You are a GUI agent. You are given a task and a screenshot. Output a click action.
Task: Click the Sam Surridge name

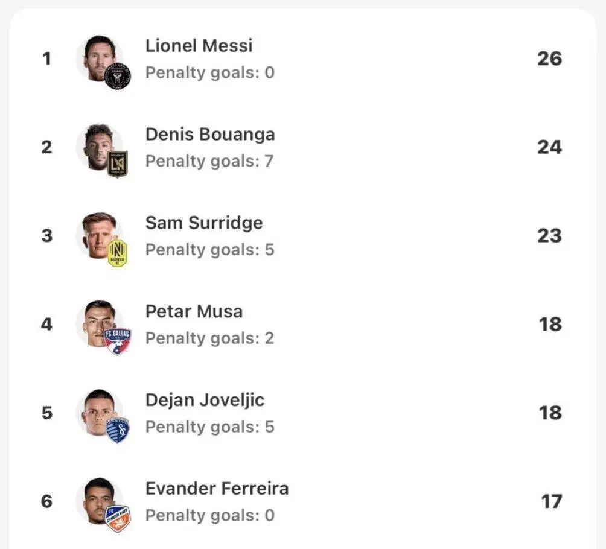(204, 223)
